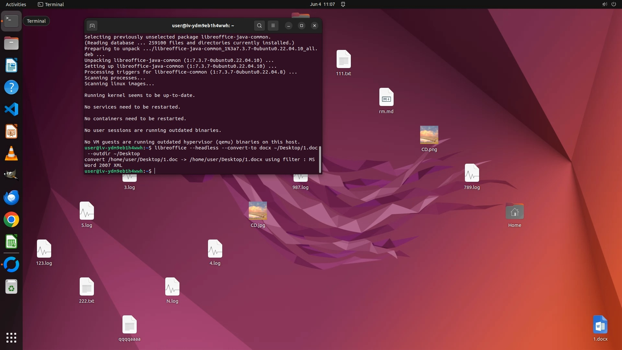
Task: Launch Google Chrome from the dock
Action: point(11,220)
